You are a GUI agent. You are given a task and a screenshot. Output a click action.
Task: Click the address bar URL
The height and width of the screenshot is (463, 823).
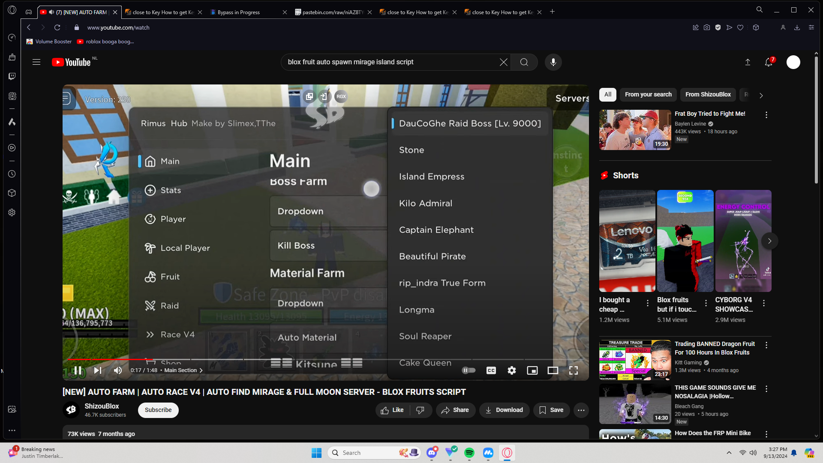(x=118, y=27)
